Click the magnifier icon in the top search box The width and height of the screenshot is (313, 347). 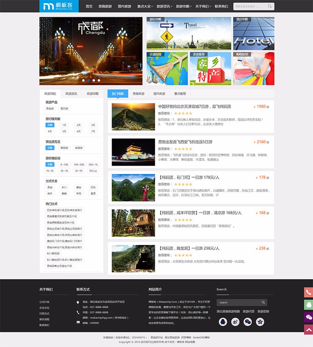tap(270, 6)
